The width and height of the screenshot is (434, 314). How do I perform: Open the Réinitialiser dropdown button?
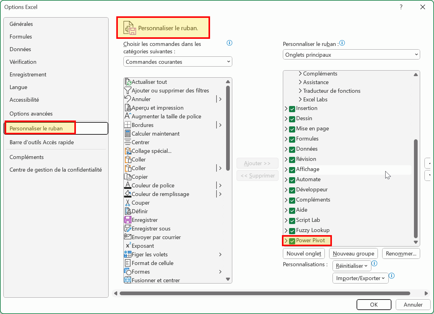click(x=352, y=266)
